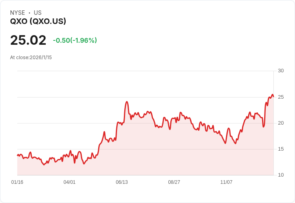The width and height of the screenshot is (295, 203).
Task: Click the 06/13 date axis label
Action: (122, 182)
